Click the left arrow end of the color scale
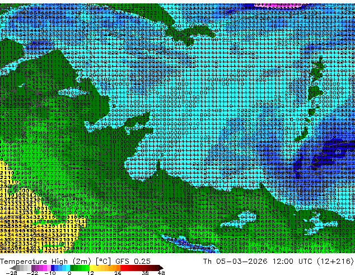The width and height of the screenshot is (355, 275). [x=12, y=268]
